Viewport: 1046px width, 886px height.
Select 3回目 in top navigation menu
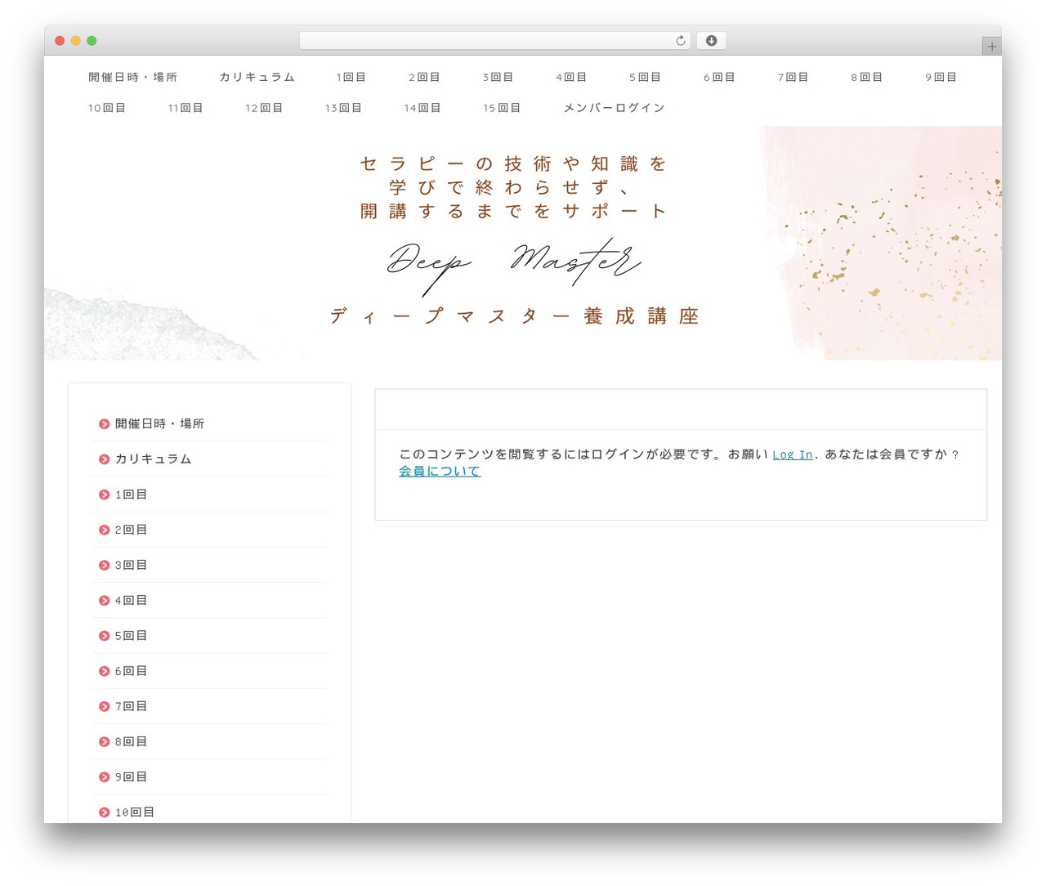click(498, 77)
